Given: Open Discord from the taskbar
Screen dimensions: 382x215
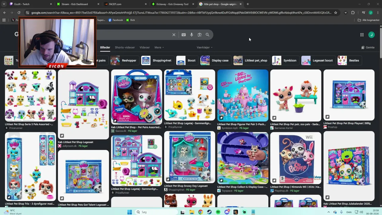Looking at the screenshot, I should pyautogui.click(x=227, y=212).
